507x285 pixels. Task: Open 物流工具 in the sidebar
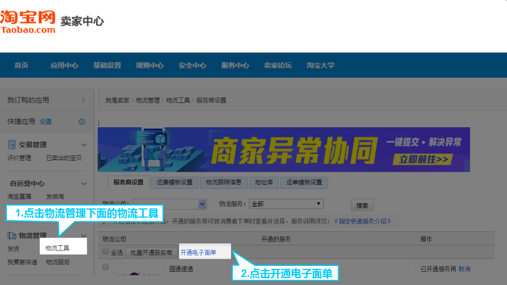[58, 248]
